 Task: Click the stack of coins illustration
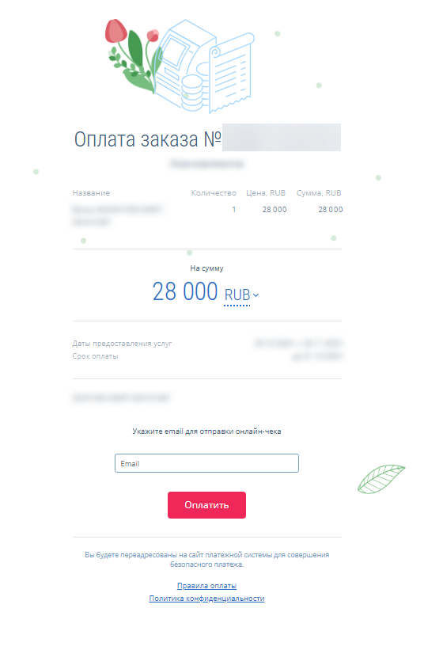192,93
